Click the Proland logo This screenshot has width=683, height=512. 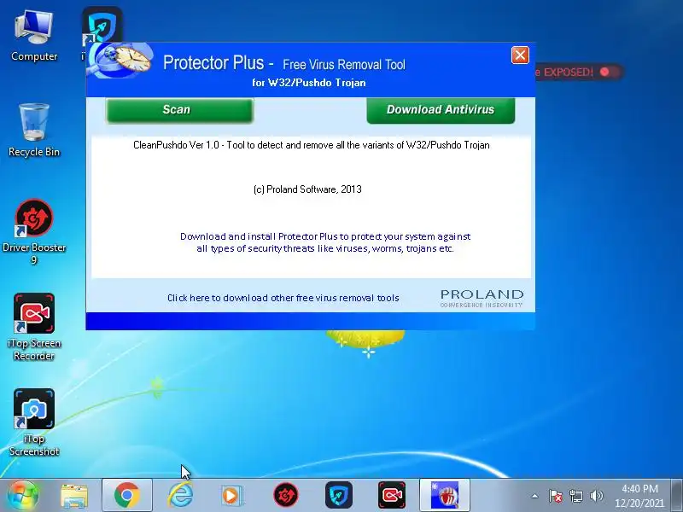pos(482,298)
